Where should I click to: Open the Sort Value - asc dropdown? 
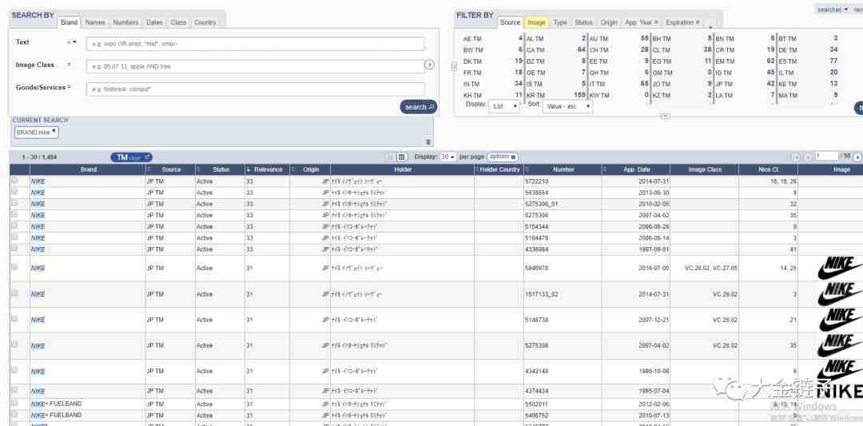pyautogui.click(x=567, y=106)
